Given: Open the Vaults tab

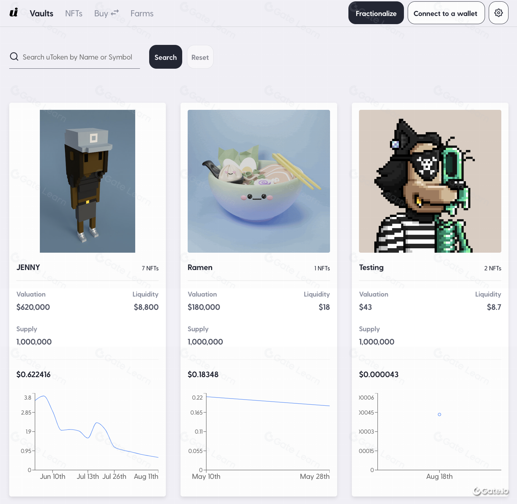Looking at the screenshot, I should tap(42, 13).
